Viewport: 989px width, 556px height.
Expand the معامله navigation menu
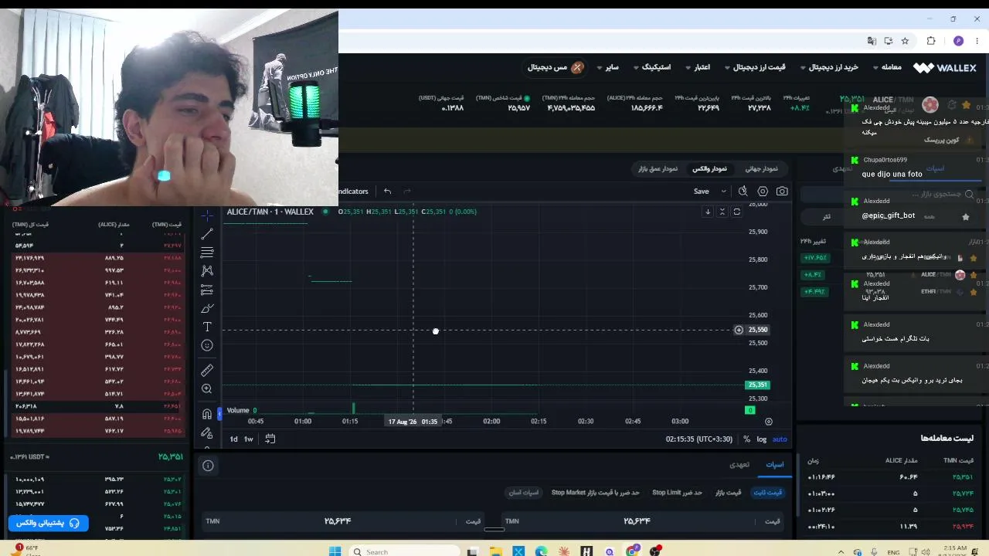pos(886,67)
